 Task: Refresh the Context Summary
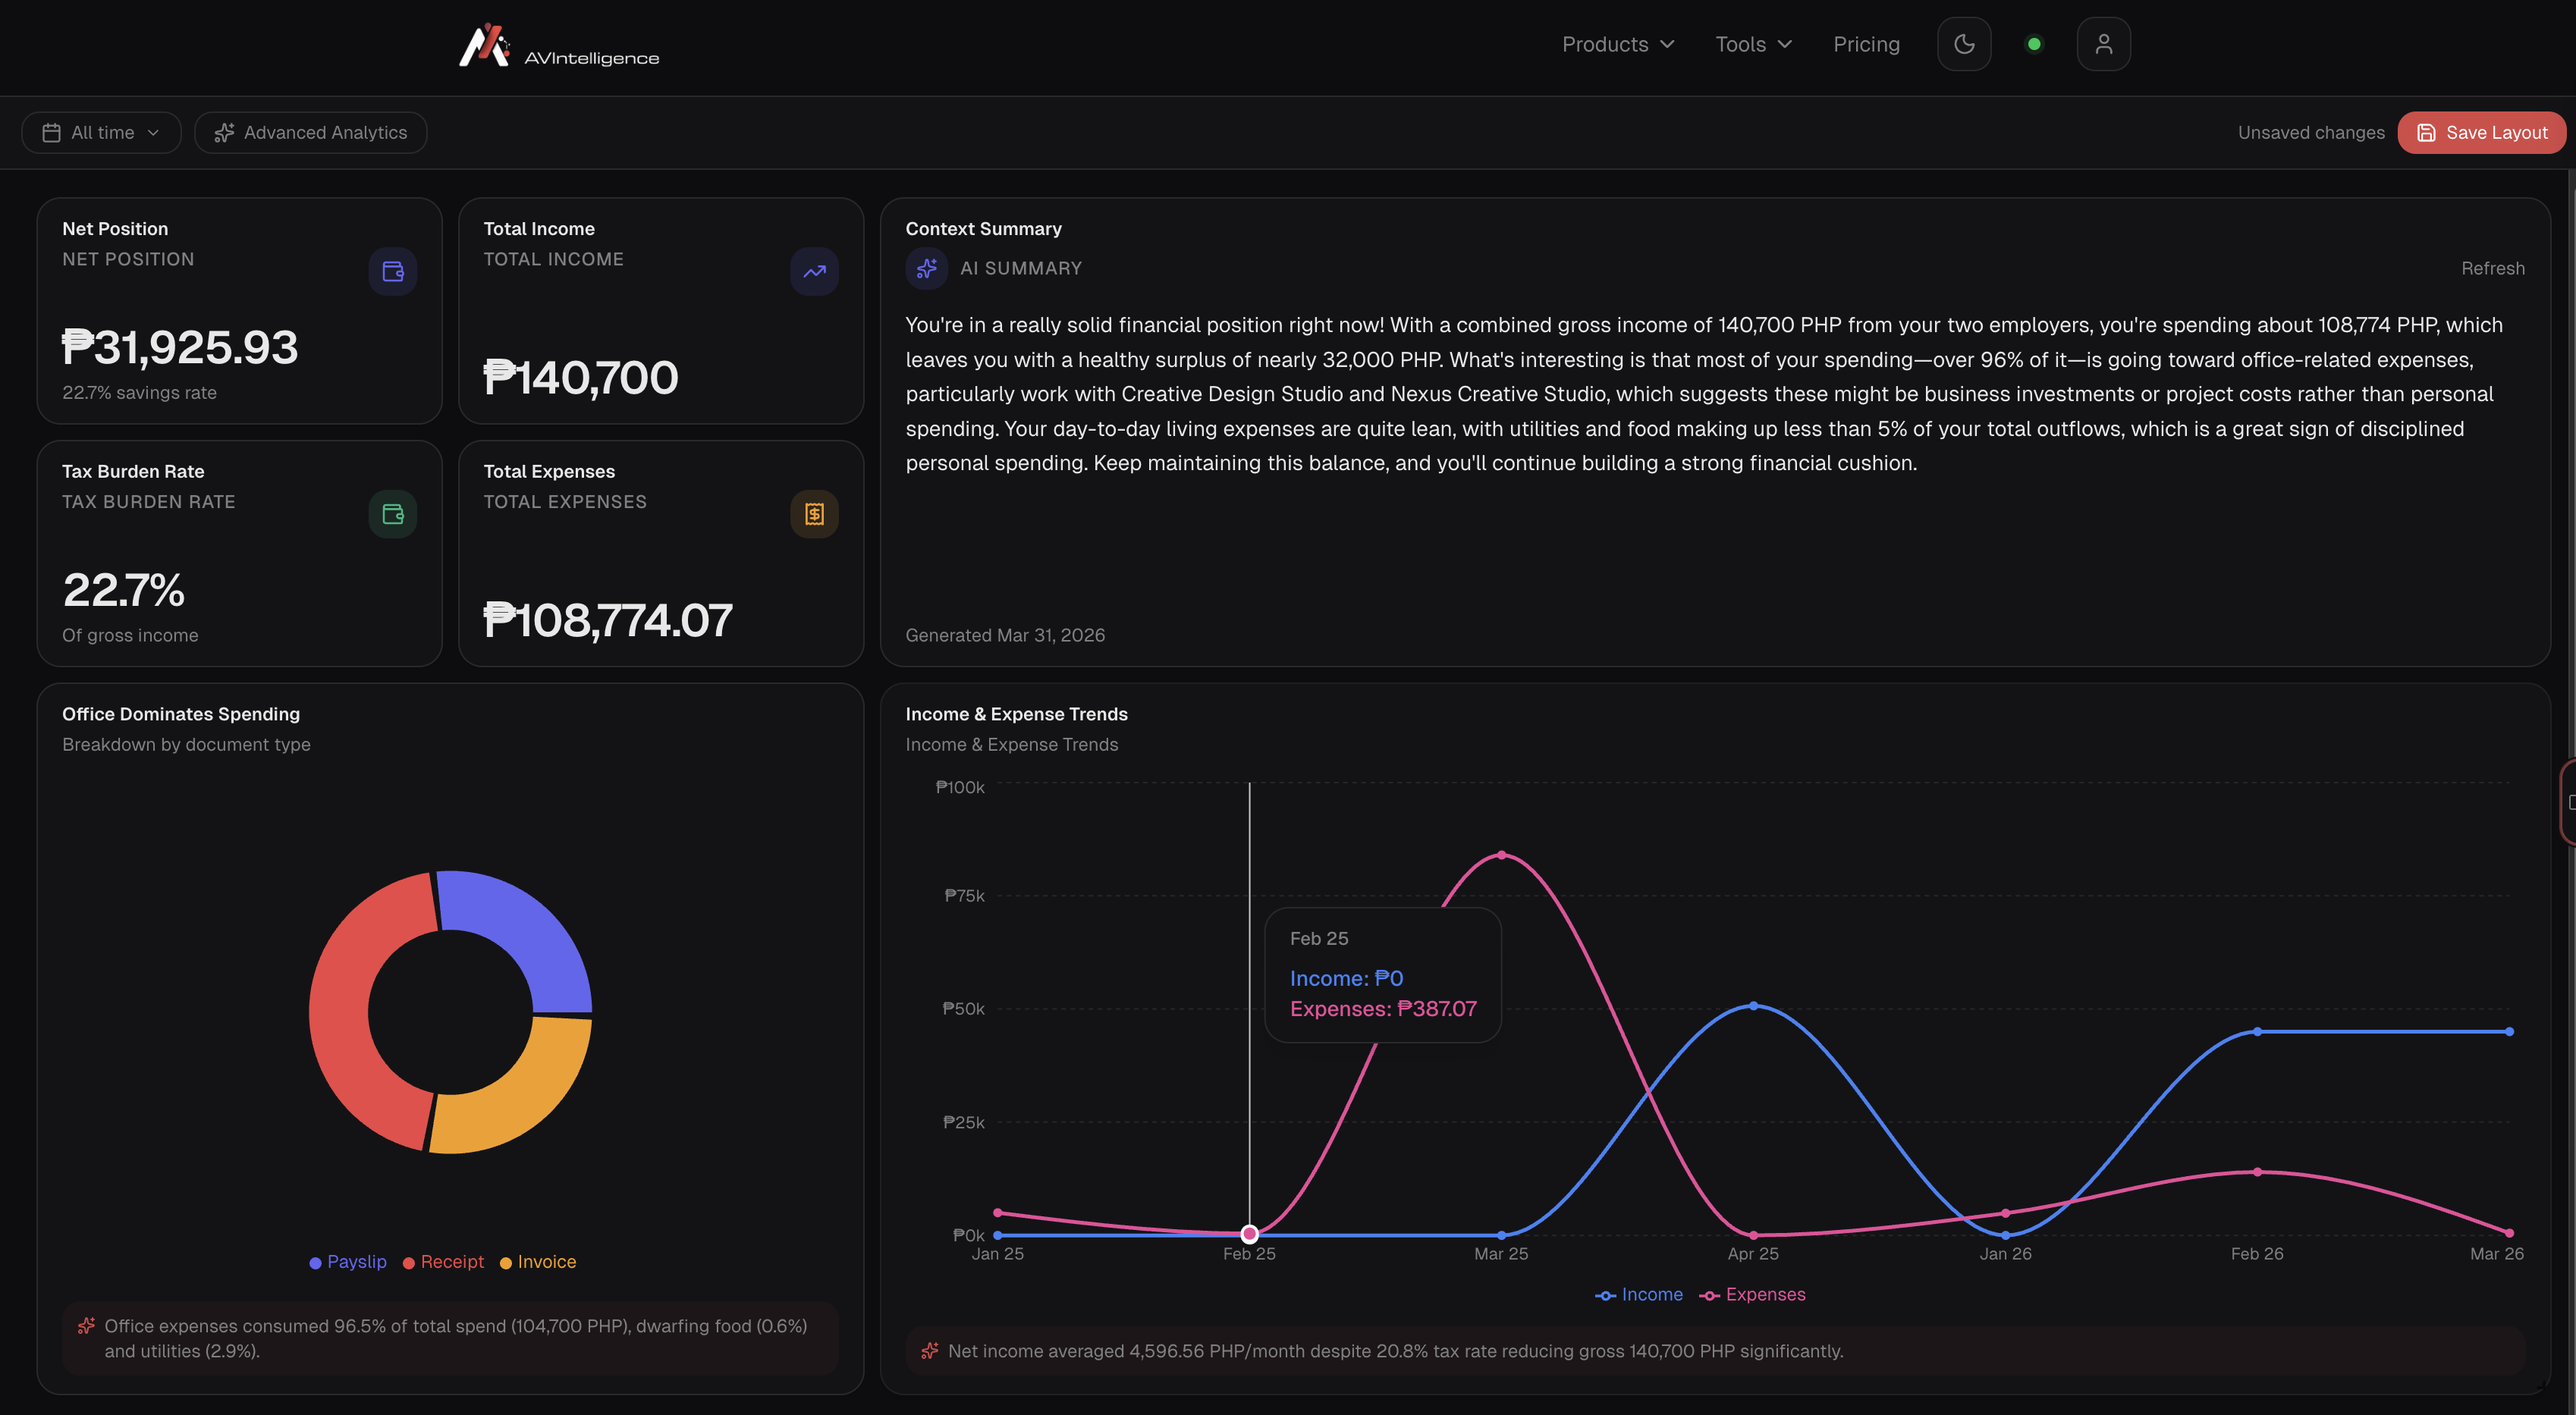click(2492, 268)
